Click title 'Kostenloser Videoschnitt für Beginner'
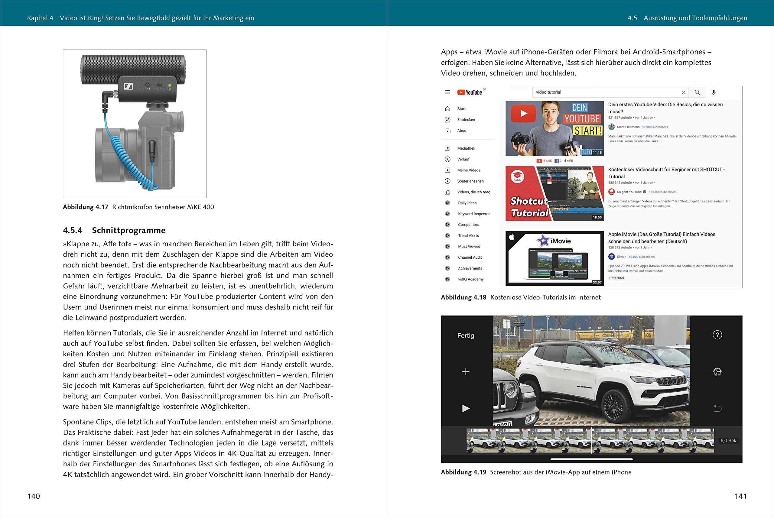Image resolution: width=774 pixels, height=518 pixels. (x=666, y=173)
